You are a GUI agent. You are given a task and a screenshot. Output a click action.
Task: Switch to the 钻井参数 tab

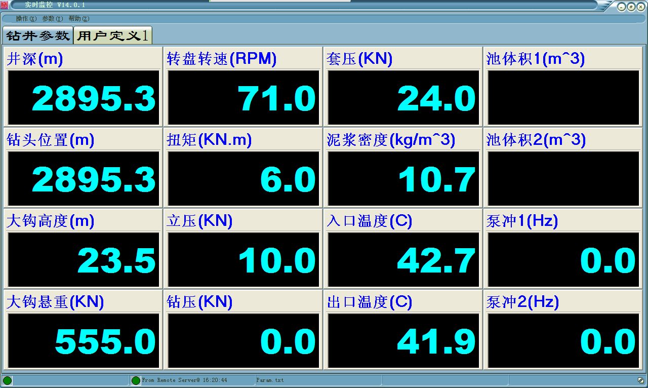pyautogui.click(x=38, y=35)
